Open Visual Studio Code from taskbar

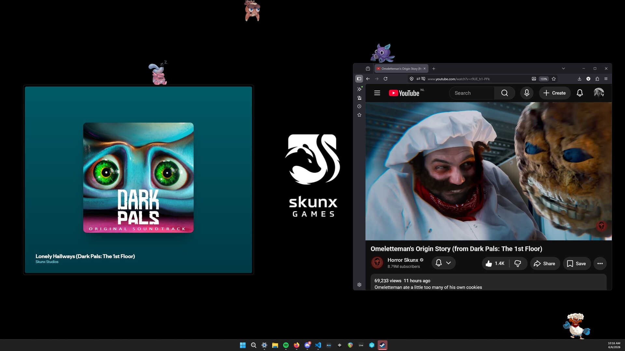318,345
